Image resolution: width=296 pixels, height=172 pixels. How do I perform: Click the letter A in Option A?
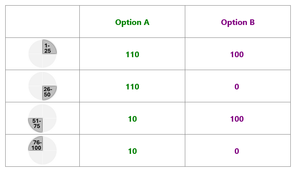pyautogui.click(x=147, y=22)
